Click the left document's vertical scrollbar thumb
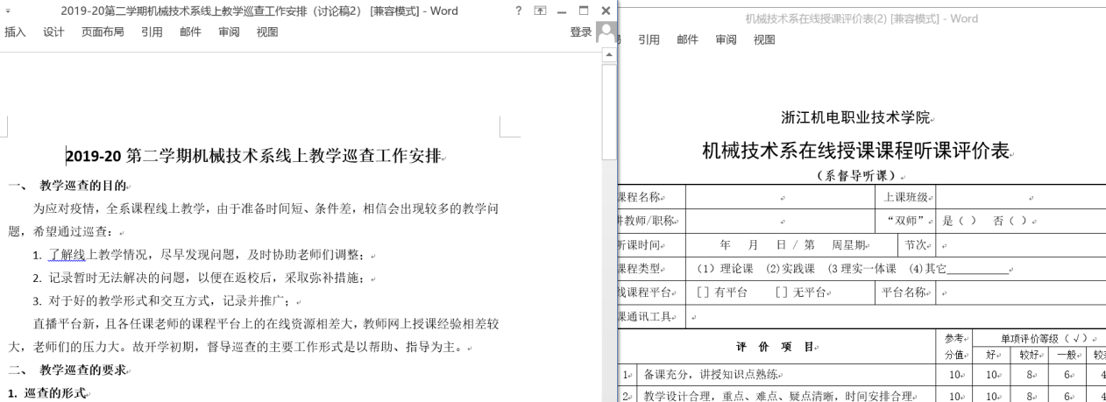1106x402 pixels. (610, 114)
